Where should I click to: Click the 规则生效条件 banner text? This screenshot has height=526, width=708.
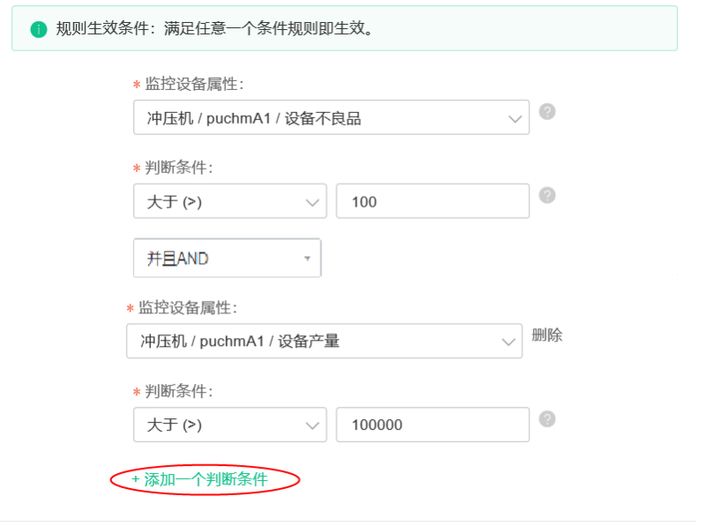(215, 28)
